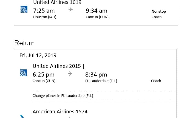Click the Nonstop label
The height and width of the screenshot is (118, 196).
[x=158, y=12]
